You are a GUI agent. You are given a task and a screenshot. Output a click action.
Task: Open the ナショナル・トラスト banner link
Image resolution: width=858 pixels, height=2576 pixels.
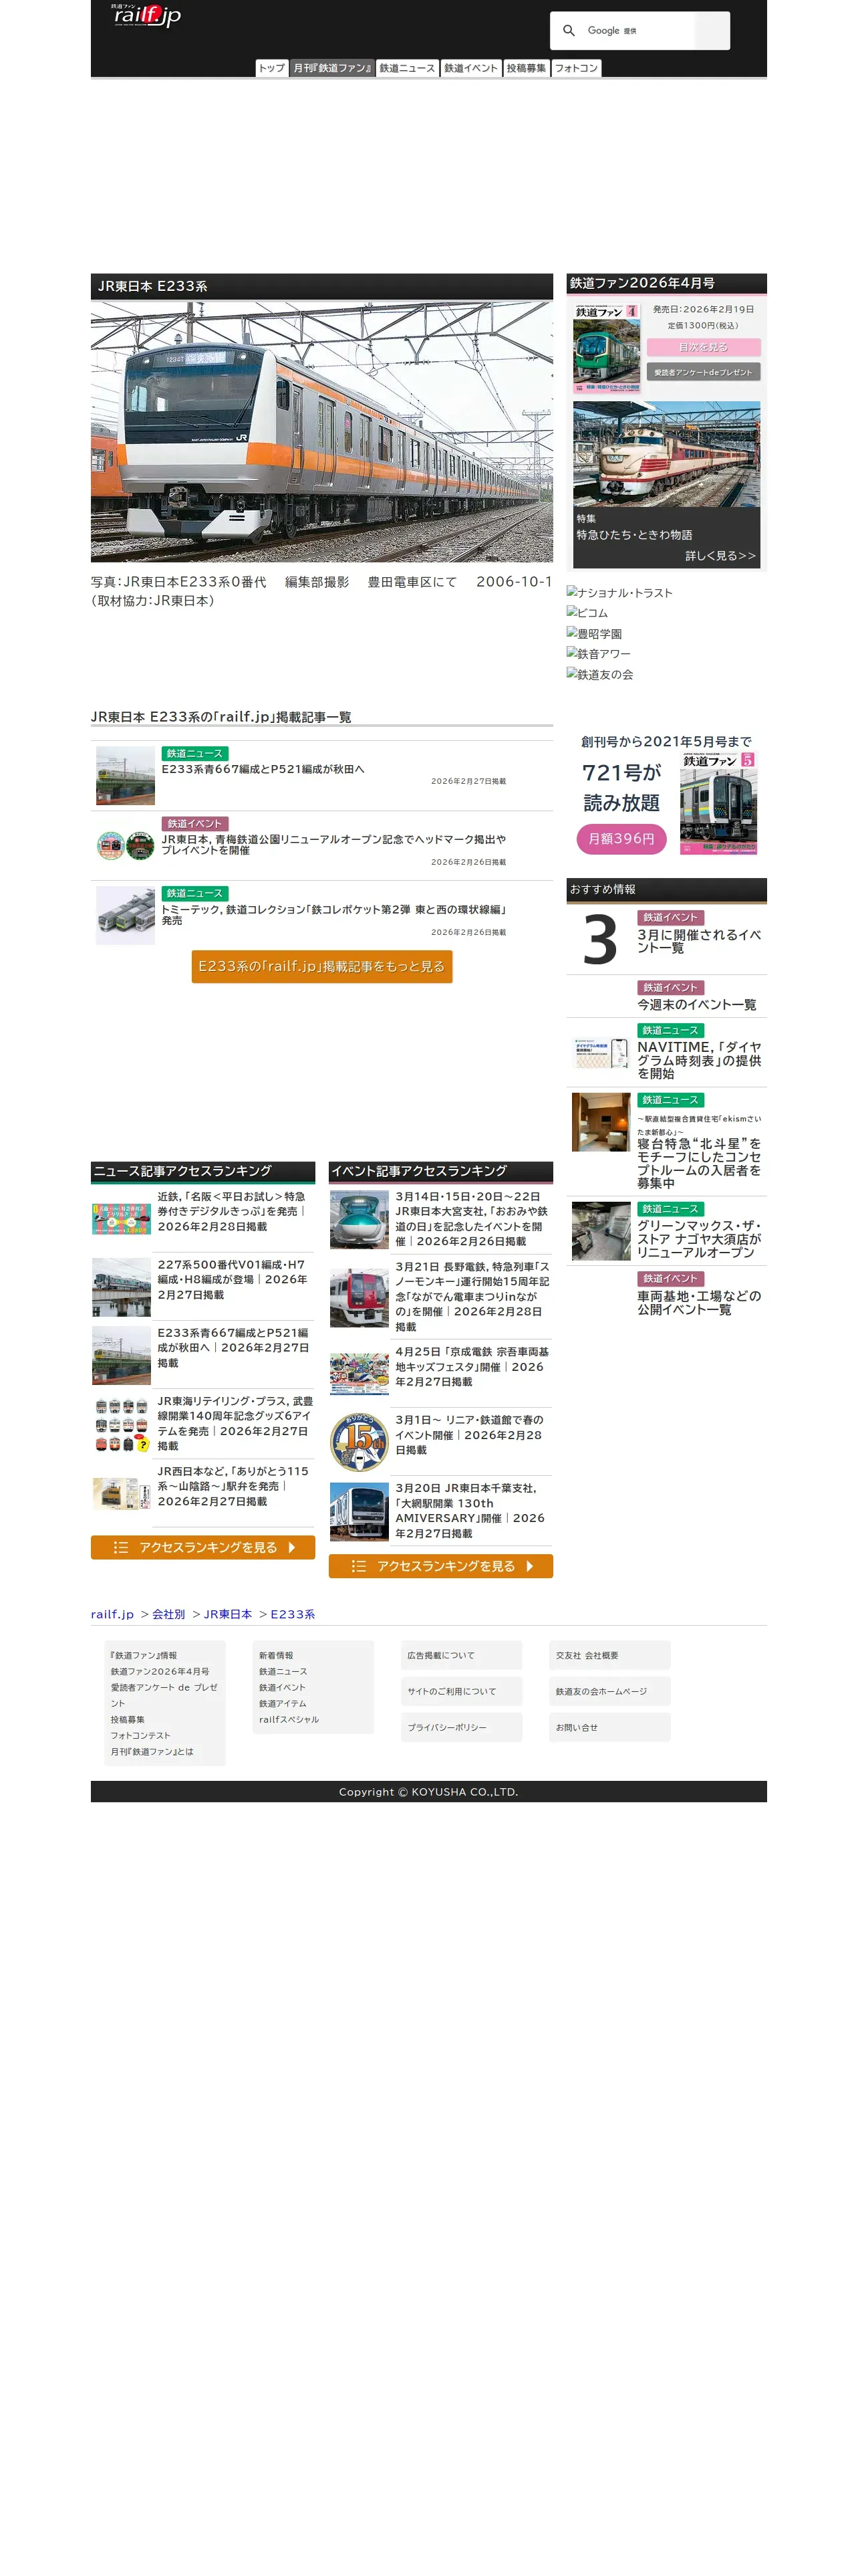619,592
